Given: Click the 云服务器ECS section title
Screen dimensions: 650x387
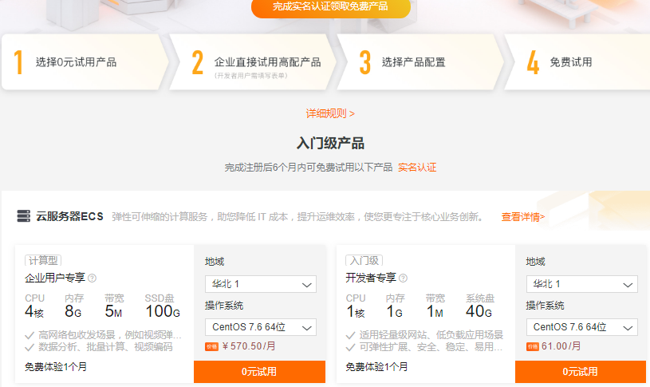Looking at the screenshot, I should click(69, 216).
